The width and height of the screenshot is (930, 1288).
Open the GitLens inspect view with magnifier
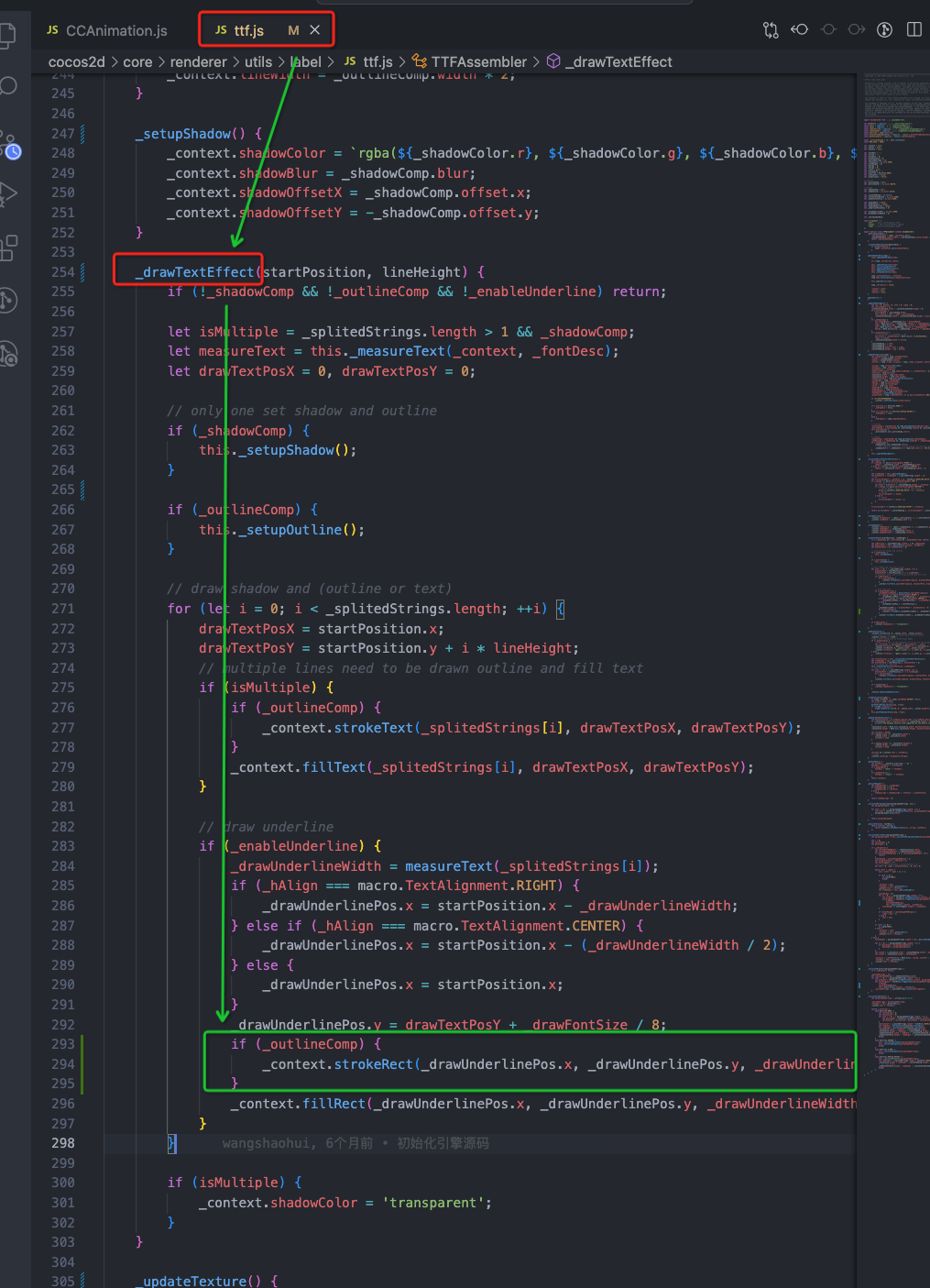click(x=8, y=354)
